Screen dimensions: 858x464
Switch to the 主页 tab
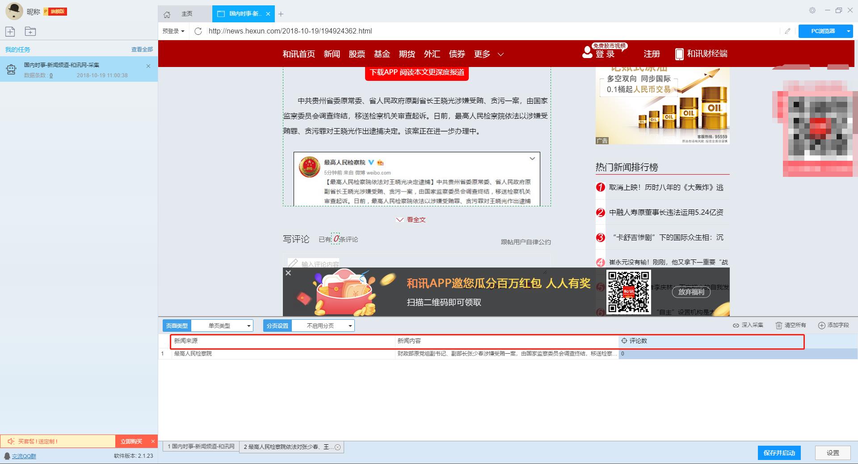pos(187,14)
